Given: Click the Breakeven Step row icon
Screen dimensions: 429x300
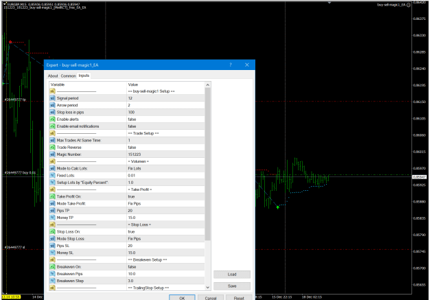Looking at the screenshot, I should 52,281.
